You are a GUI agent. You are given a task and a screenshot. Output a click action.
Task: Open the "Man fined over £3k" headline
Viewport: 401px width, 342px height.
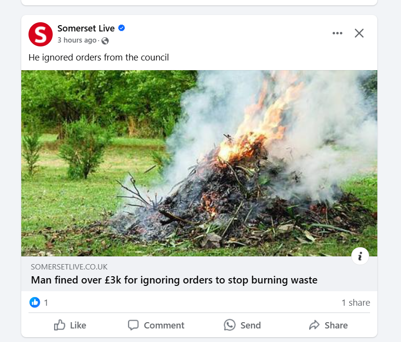point(174,280)
